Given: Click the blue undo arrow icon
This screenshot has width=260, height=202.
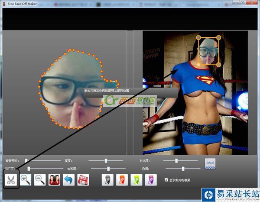Looking at the screenshot, I should tap(68, 180).
